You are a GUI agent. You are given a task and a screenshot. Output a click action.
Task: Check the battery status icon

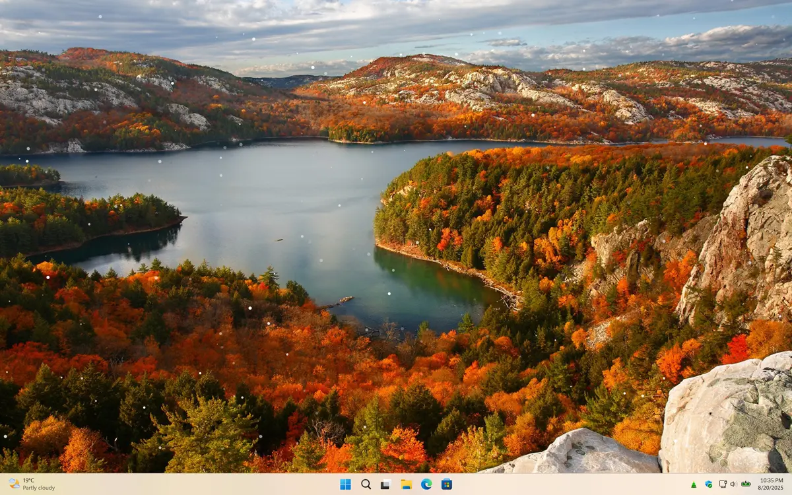click(746, 484)
